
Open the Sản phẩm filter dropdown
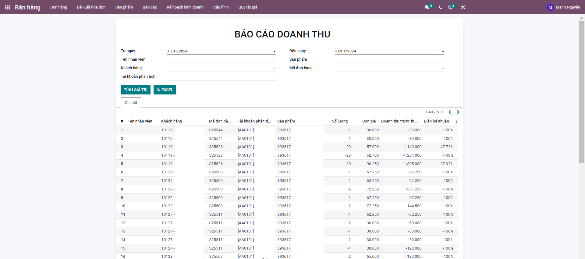(443, 60)
